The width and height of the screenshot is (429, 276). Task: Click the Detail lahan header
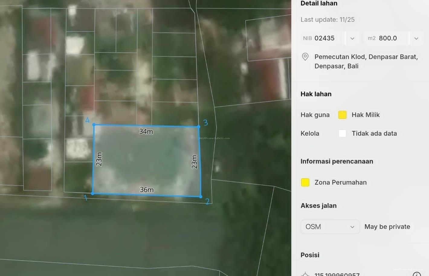tap(319, 3)
